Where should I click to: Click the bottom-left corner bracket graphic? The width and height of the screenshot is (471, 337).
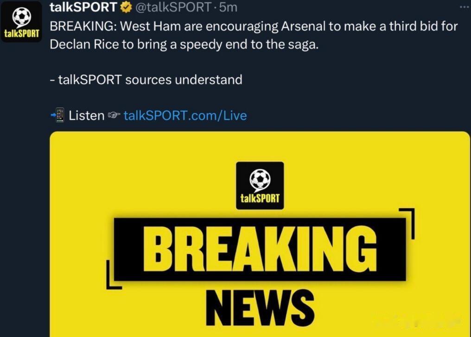114,275
